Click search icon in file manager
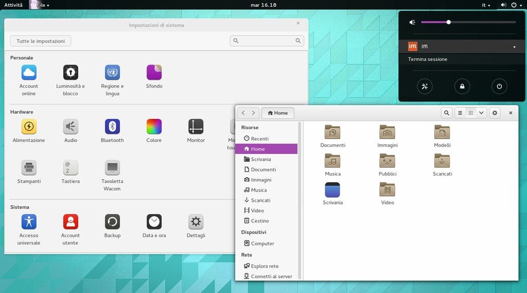Screen dimensions: 527x293 click(x=447, y=113)
